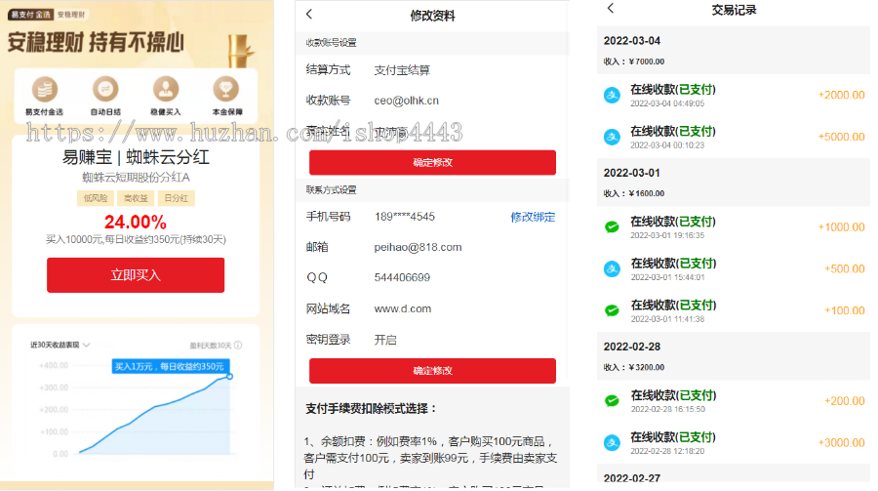
Task: Go back from the 修改资料 screen
Action: coord(309,14)
